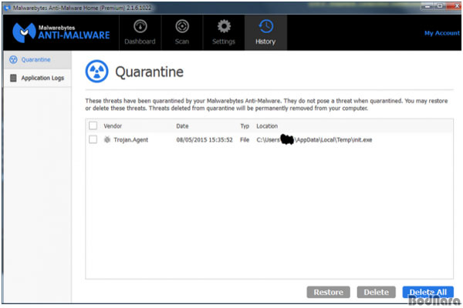
Task: Open Application Logs in the sidebar
Action: pyautogui.click(x=42, y=78)
